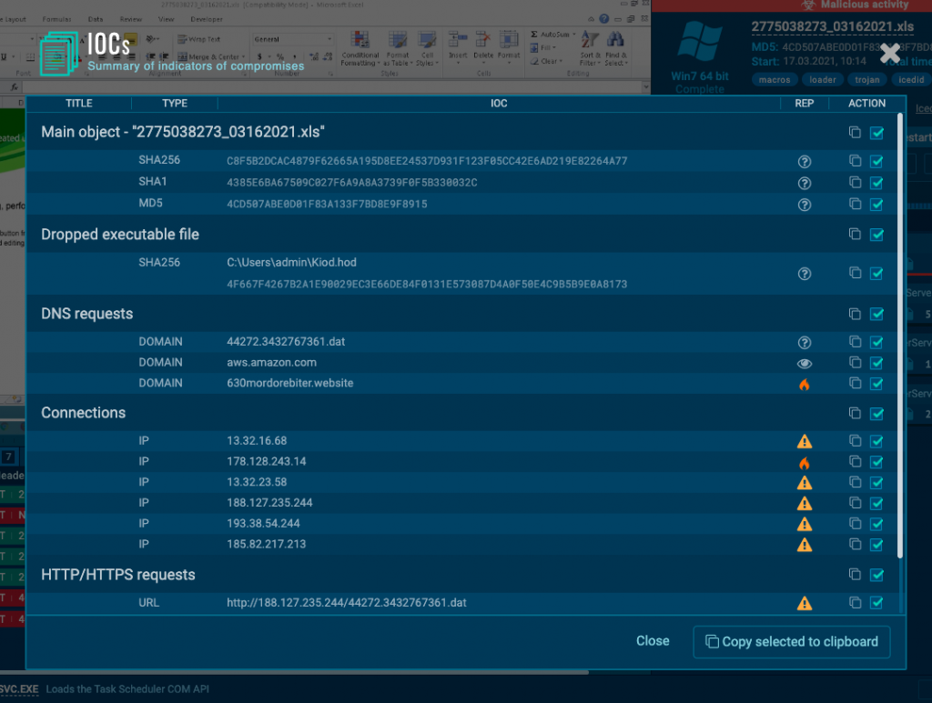Viewport: 932px width, 703px height.
Task: Click unknown reputation icon for SHA1 hash
Action: pyautogui.click(x=804, y=183)
